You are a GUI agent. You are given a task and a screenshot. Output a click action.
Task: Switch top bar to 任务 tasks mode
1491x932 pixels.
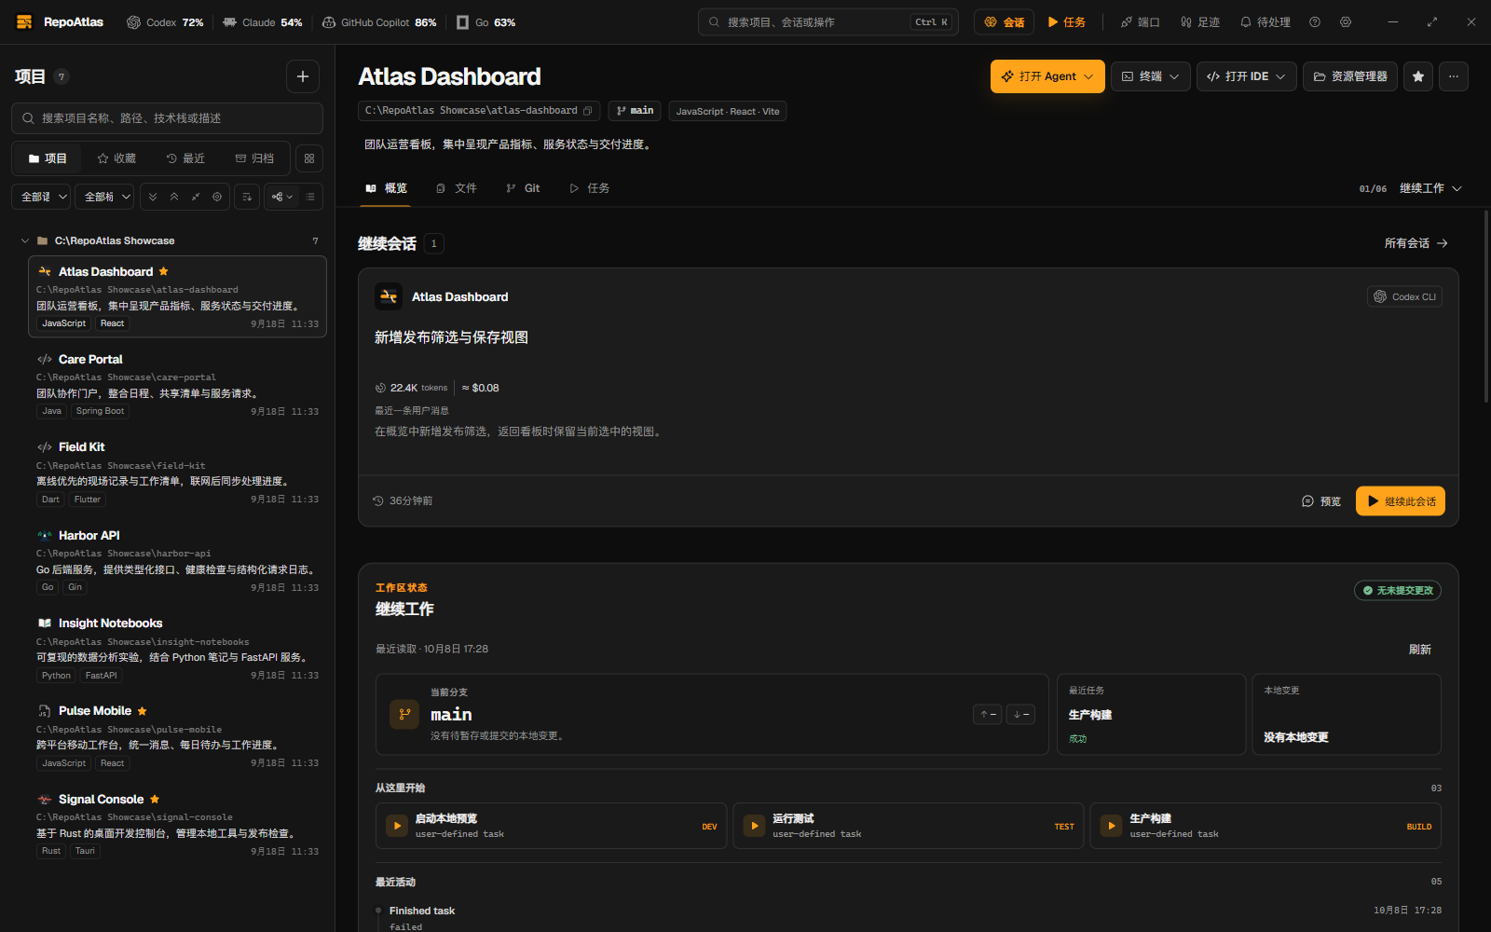pos(1067,22)
